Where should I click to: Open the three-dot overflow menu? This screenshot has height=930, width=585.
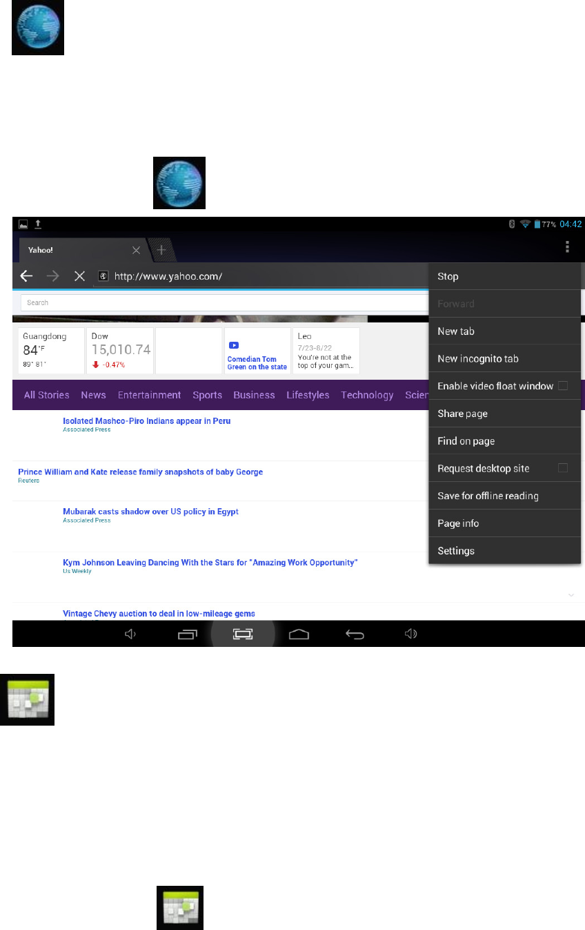567,247
